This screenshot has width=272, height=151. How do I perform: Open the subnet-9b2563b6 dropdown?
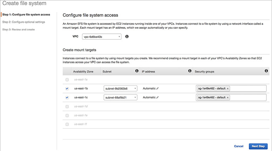(120, 88)
